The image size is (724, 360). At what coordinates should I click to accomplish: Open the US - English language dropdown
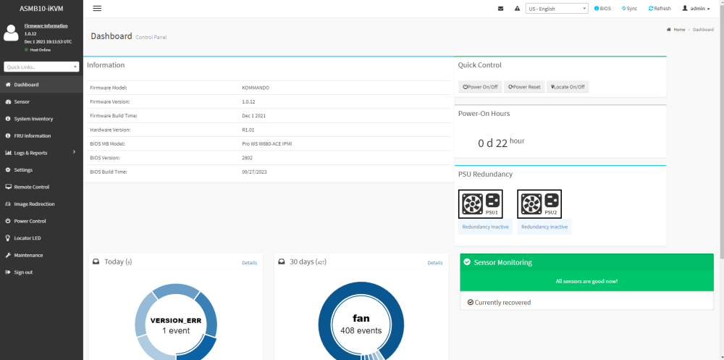(x=557, y=8)
